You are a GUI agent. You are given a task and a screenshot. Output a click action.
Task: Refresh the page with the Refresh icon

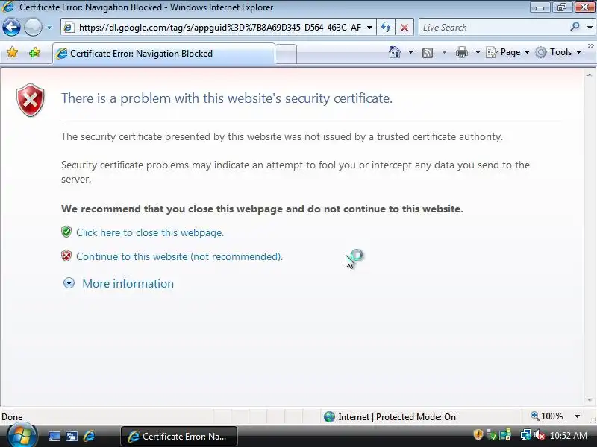[386, 28]
